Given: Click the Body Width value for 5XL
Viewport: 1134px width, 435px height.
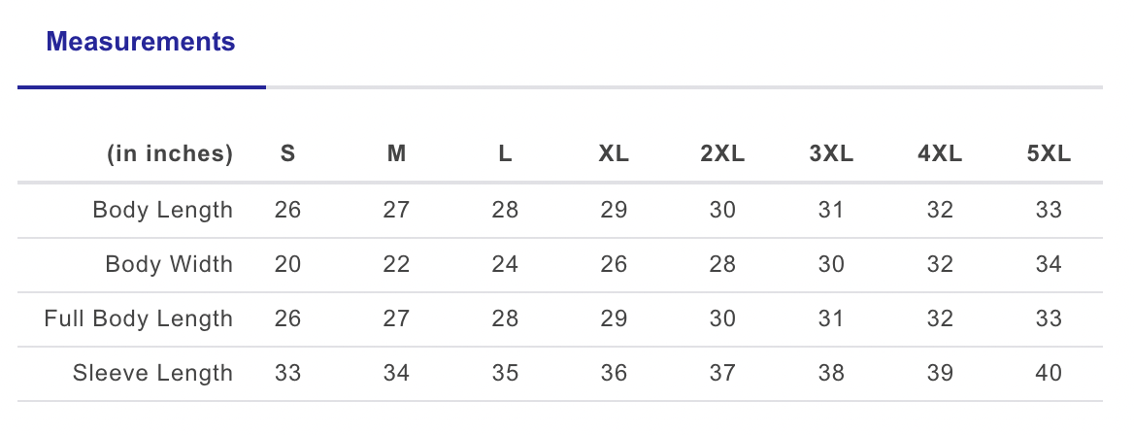Looking at the screenshot, I should point(1049,264).
